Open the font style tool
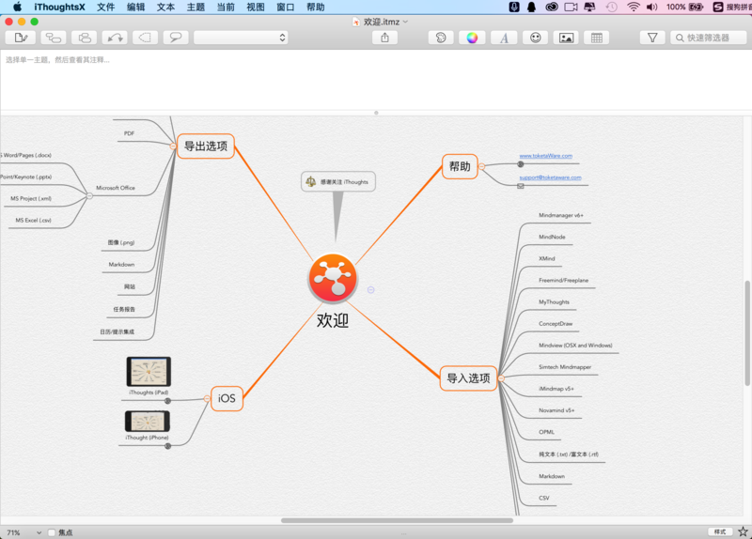 504,38
